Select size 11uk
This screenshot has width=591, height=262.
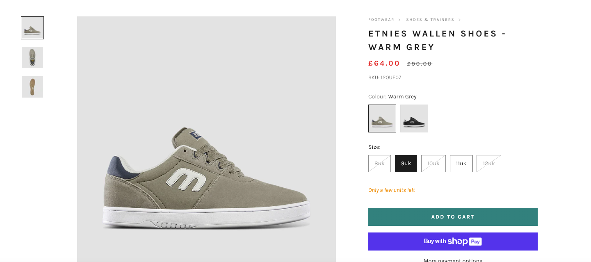click(x=461, y=164)
